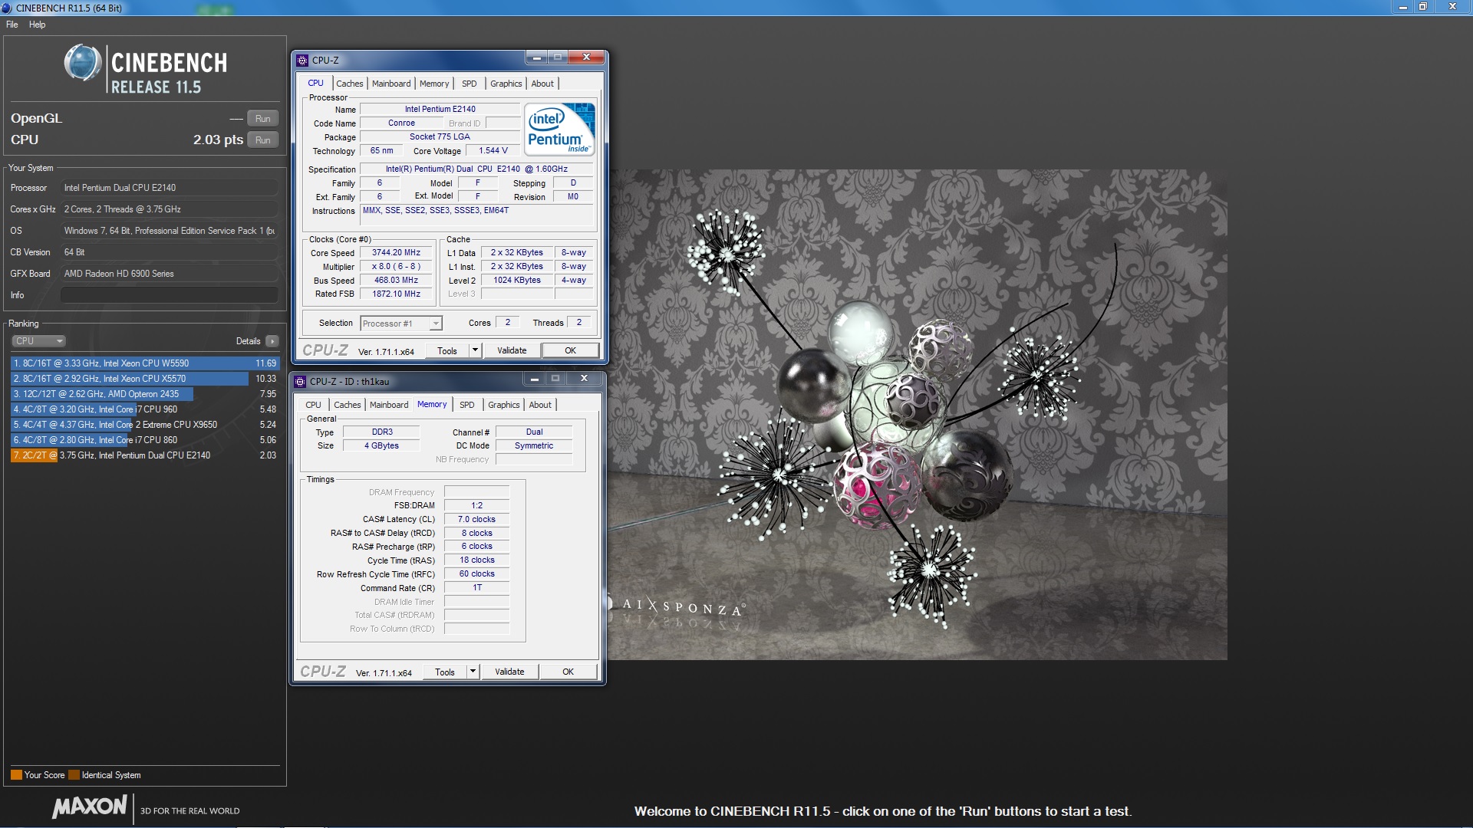Restore down the Cinebench main window
1473x828 pixels.
point(1422,7)
